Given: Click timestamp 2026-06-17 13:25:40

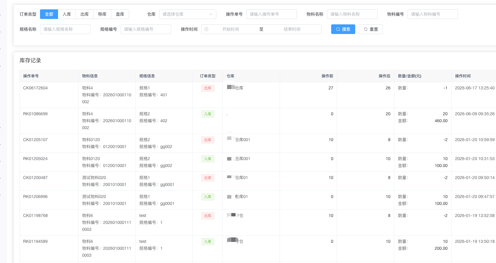Looking at the screenshot, I should tap(475, 88).
